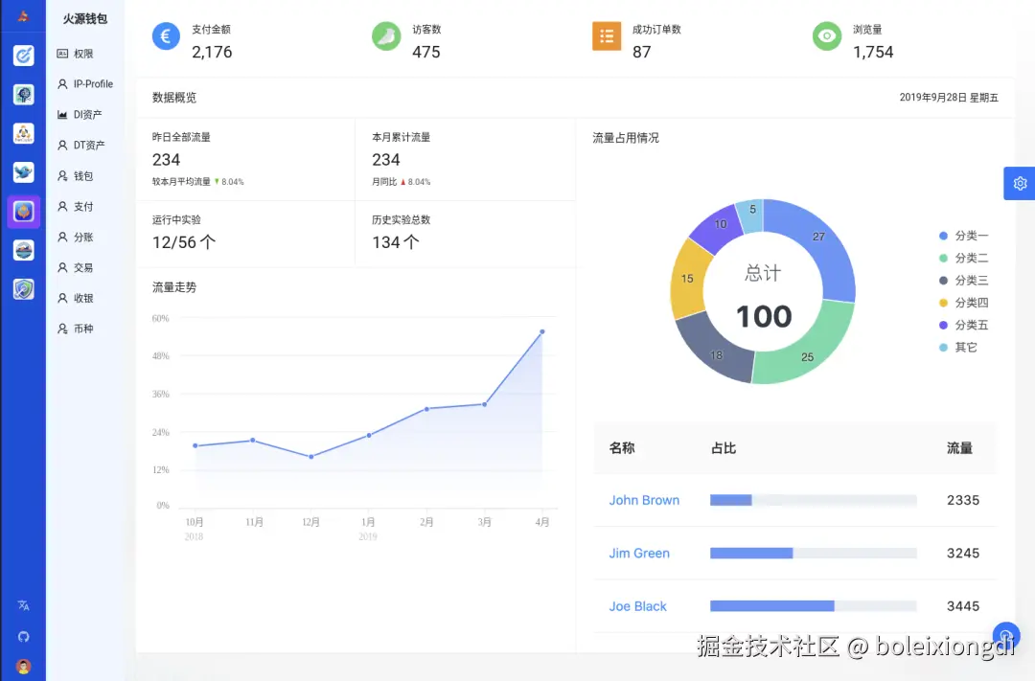
Task: Open the IP-Profile menu item
Action: click(x=85, y=83)
